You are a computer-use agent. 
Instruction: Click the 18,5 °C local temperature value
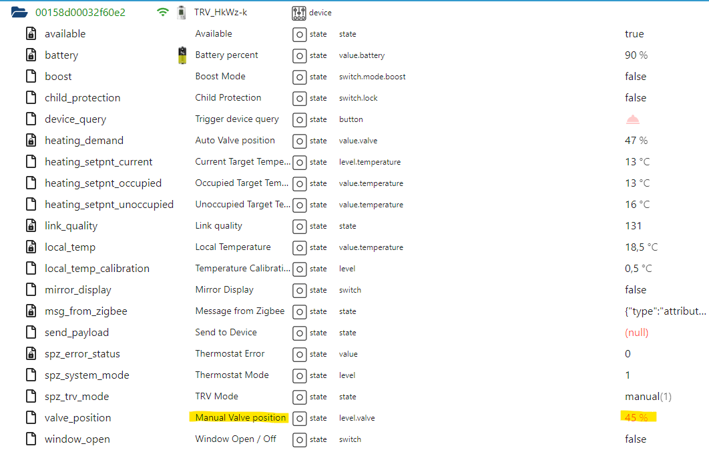point(641,247)
